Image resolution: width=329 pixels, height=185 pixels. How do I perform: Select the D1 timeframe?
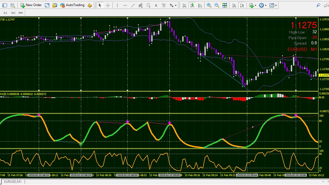click(6, 13)
